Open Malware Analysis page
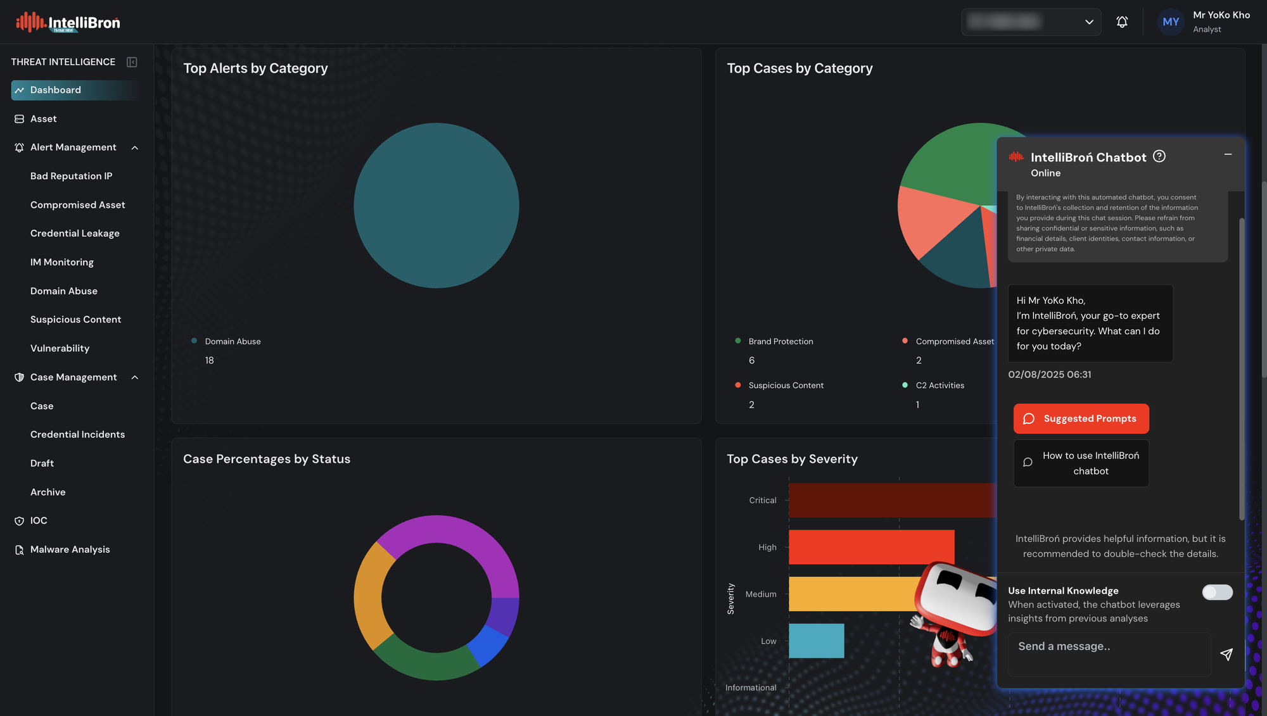 pos(70,550)
